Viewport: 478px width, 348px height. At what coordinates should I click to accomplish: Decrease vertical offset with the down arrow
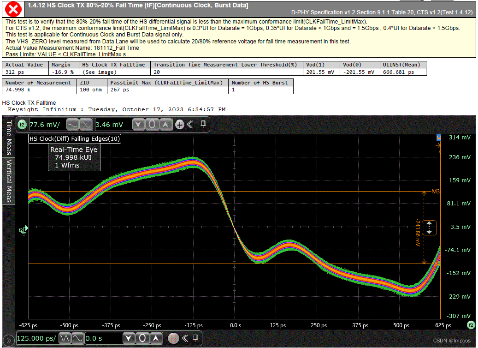pyautogui.click(x=138, y=125)
